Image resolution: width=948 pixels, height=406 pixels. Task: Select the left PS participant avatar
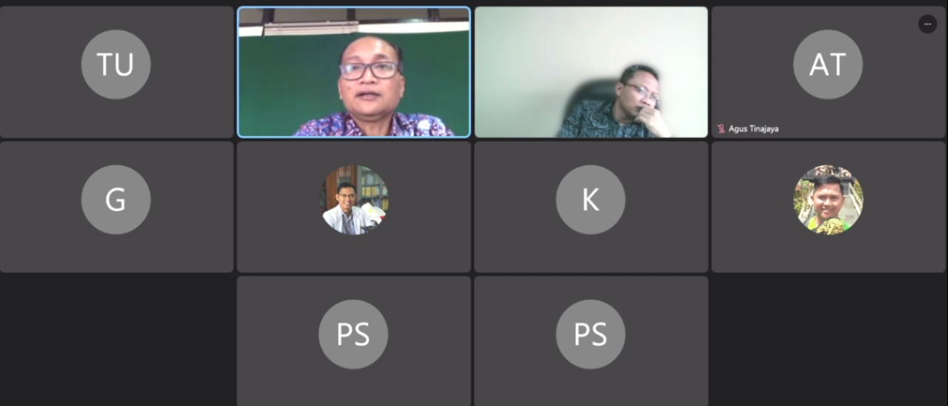click(x=353, y=334)
